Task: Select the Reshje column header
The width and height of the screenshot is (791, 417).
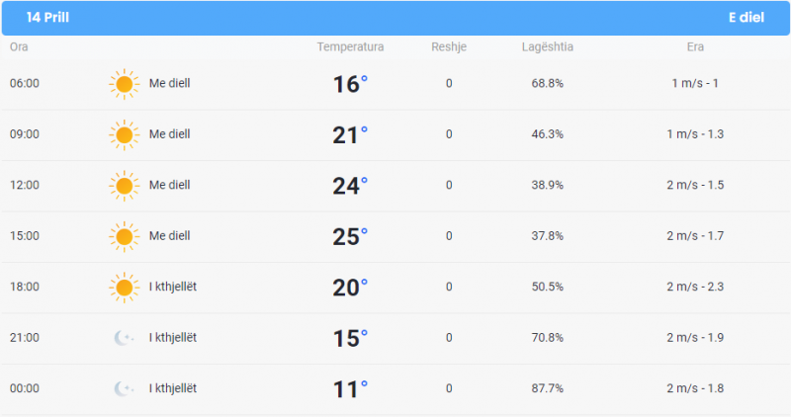Action: click(x=449, y=46)
